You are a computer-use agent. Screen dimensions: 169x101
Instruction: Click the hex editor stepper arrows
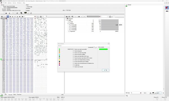46,17
